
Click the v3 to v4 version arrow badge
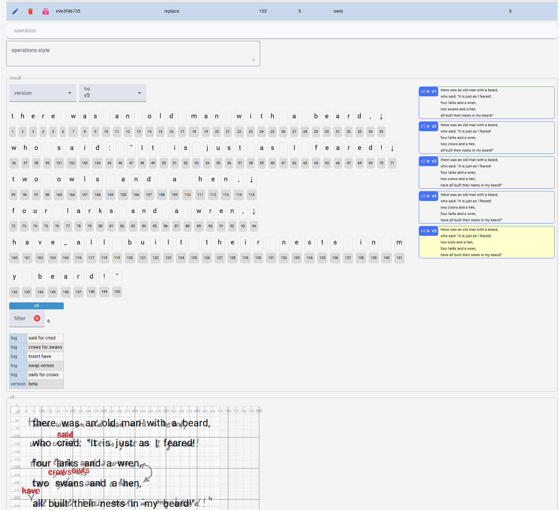pos(428,196)
